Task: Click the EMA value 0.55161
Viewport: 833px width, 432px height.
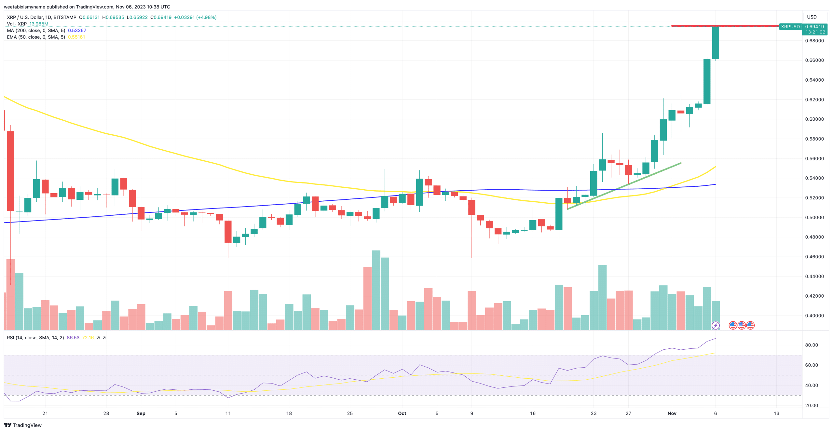Action: (x=76, y=37)
